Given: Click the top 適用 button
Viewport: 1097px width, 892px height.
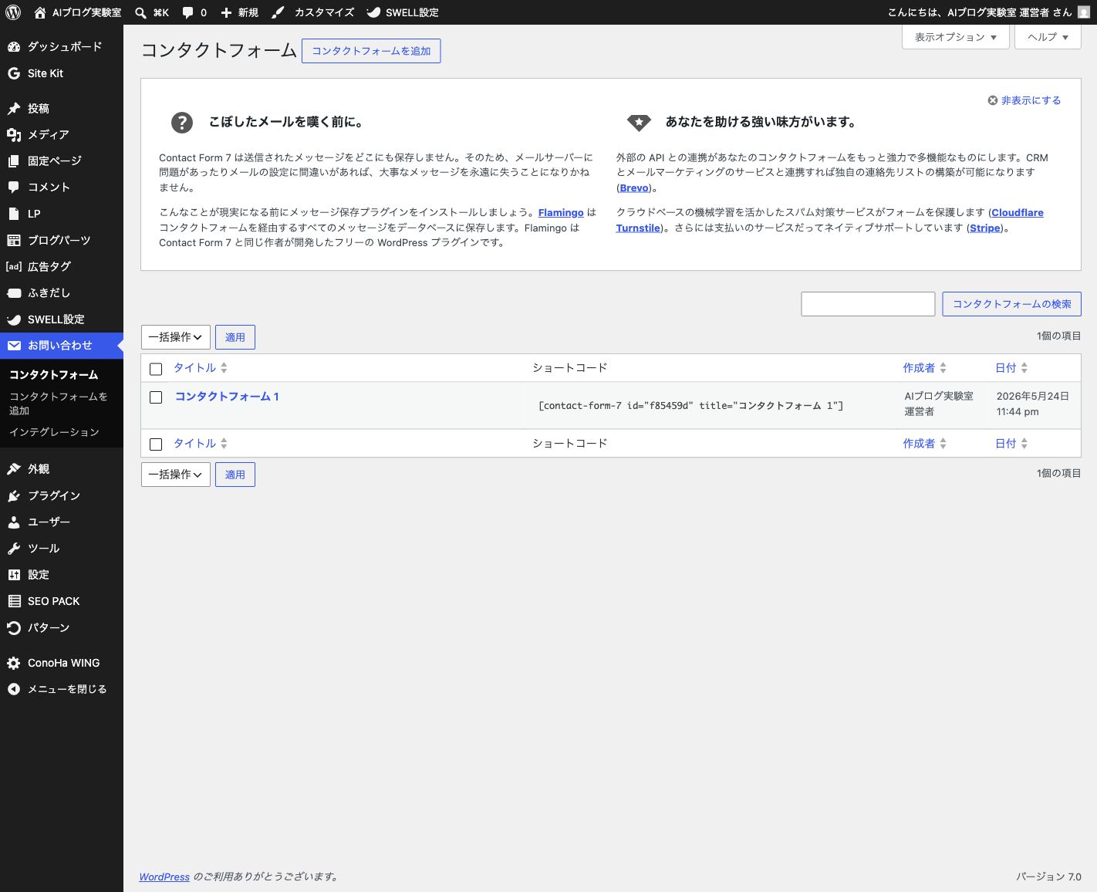Looking at the screenshot, I should 235,337.
